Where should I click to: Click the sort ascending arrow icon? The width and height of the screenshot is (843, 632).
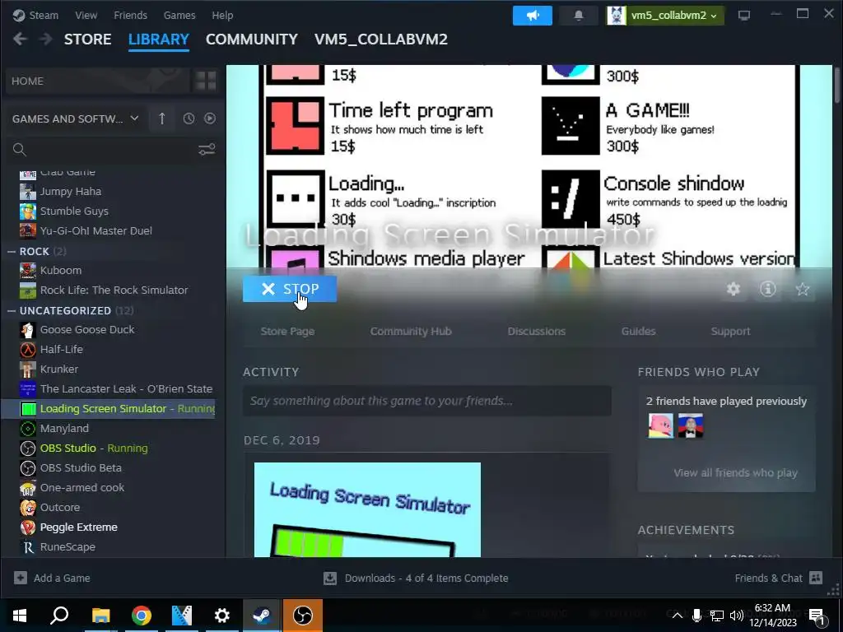(x=162, y=118)
